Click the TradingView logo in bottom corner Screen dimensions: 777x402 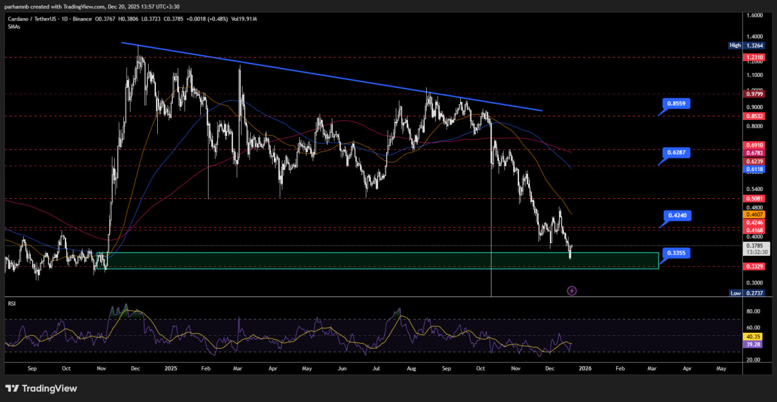[x=41, y=388]
